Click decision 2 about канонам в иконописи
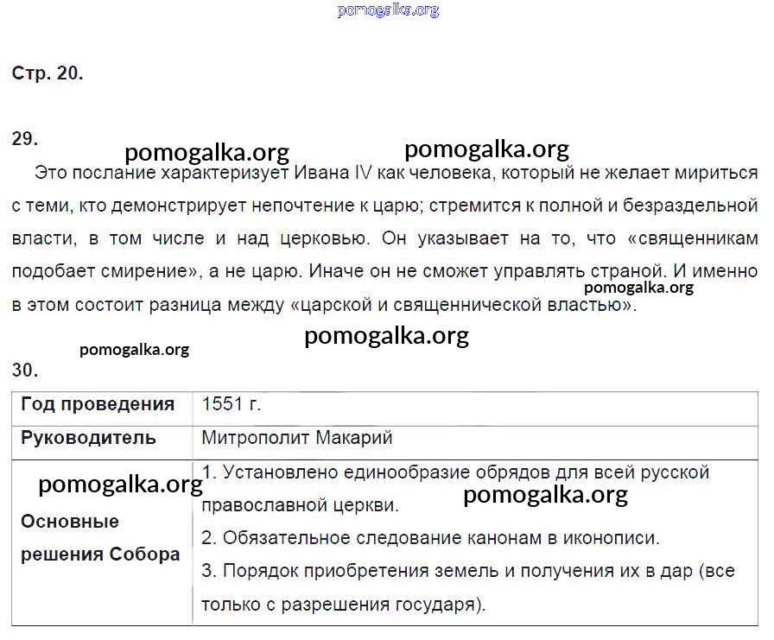Screen dimensions: 774x640 430,538
